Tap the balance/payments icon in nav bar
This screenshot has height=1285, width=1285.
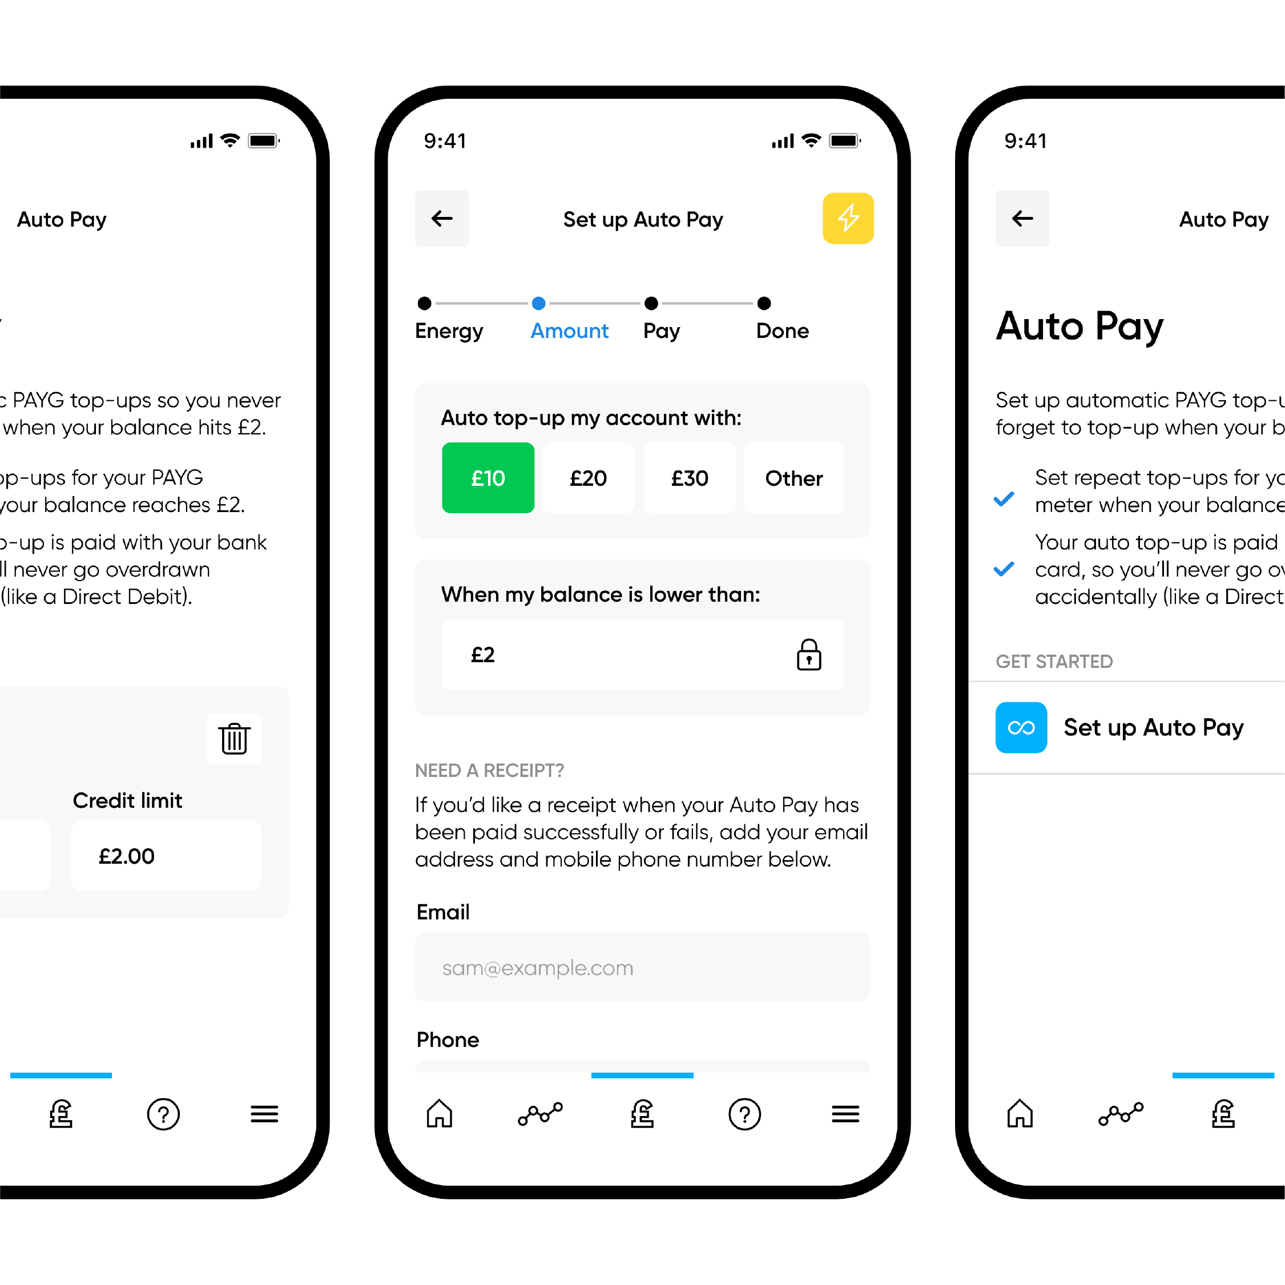click(x=643, y=1119)
